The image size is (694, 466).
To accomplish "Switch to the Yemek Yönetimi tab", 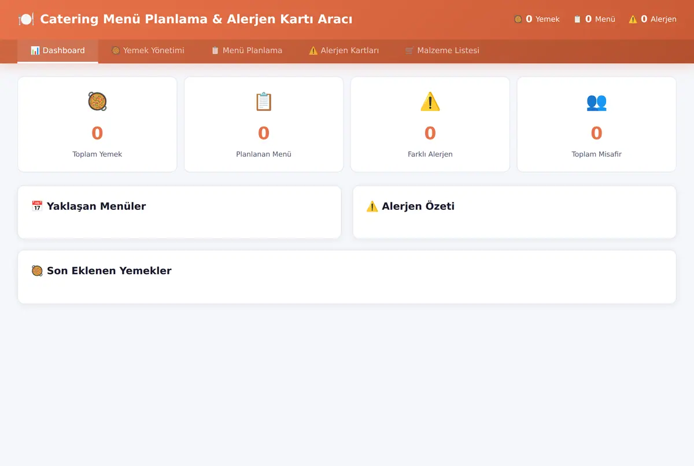I will point(148,51).
